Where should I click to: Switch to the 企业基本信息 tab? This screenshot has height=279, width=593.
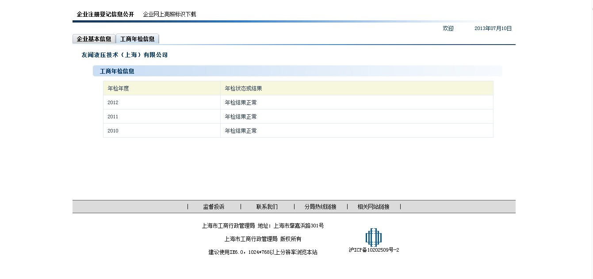point(94,39)
